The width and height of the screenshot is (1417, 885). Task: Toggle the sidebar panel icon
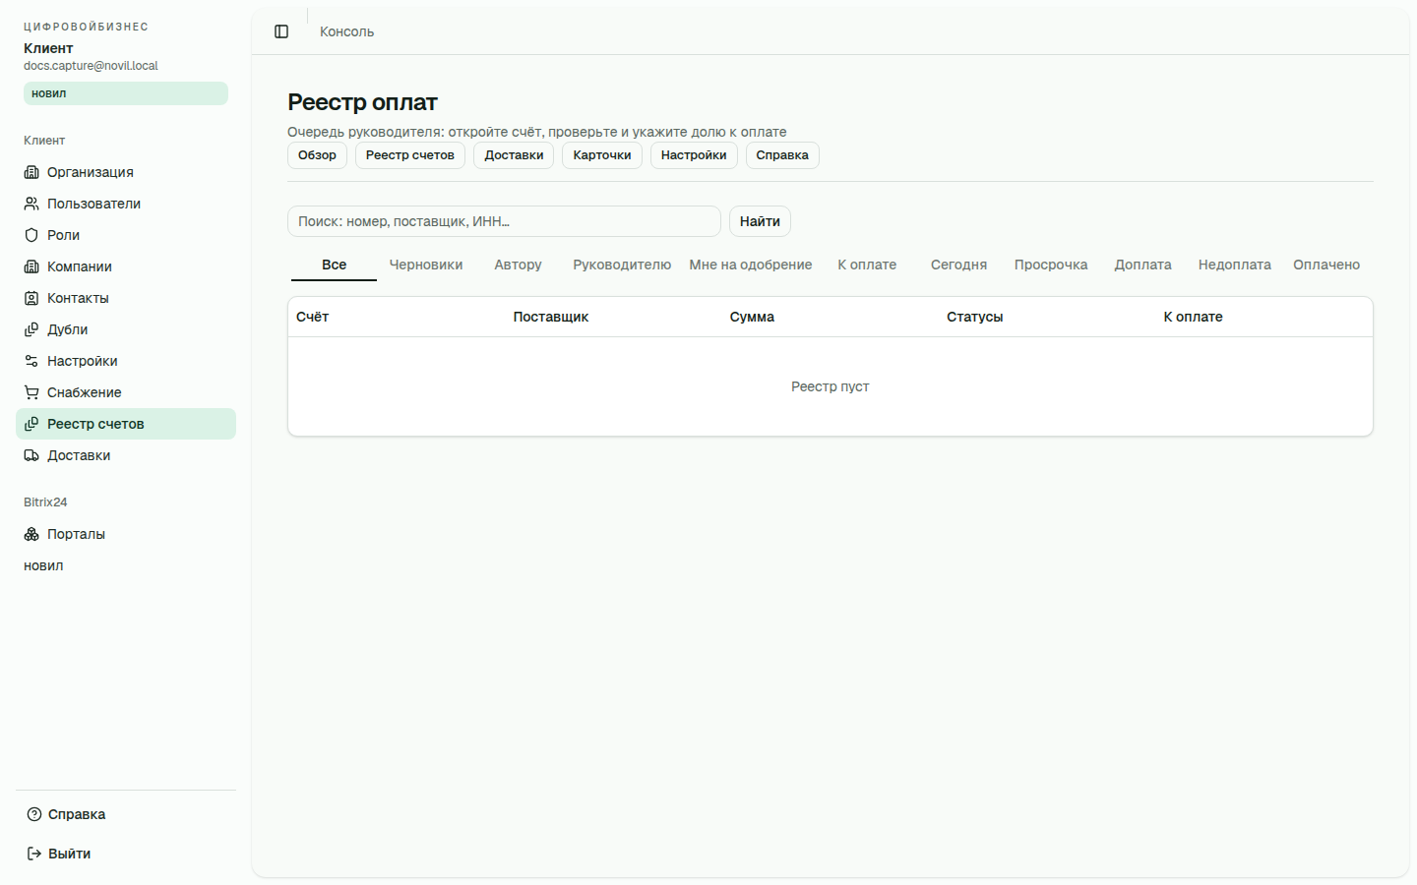click(281, 31)
